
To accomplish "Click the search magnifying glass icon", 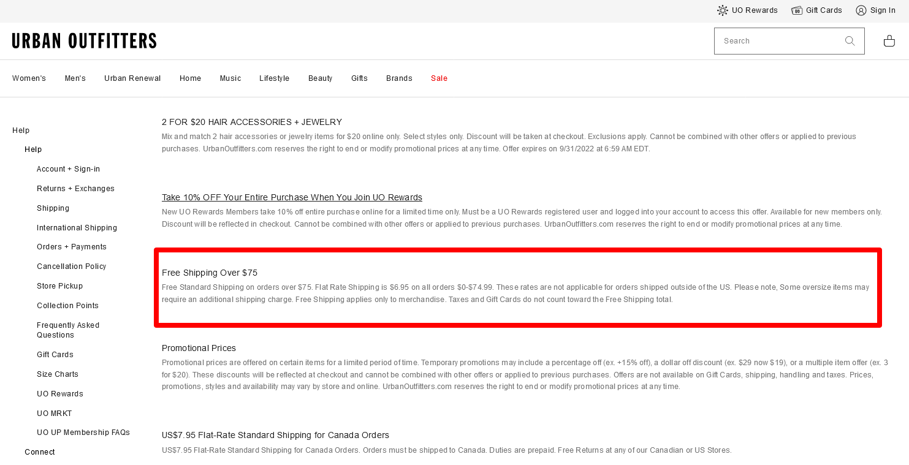I will point(850,41).
